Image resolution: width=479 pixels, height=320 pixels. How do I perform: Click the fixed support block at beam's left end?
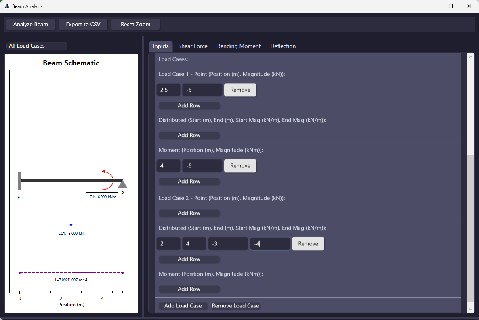click(x=20, y=180)
